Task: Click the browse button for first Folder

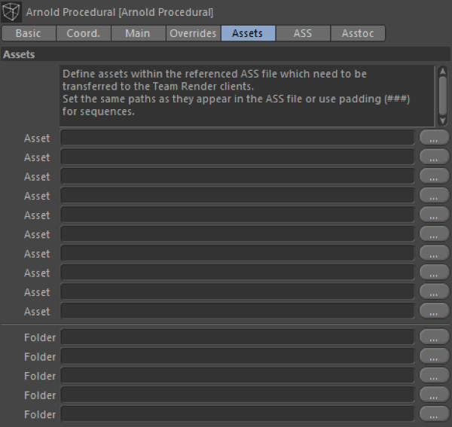Action: pyautogui.click(x=434, y=337)
